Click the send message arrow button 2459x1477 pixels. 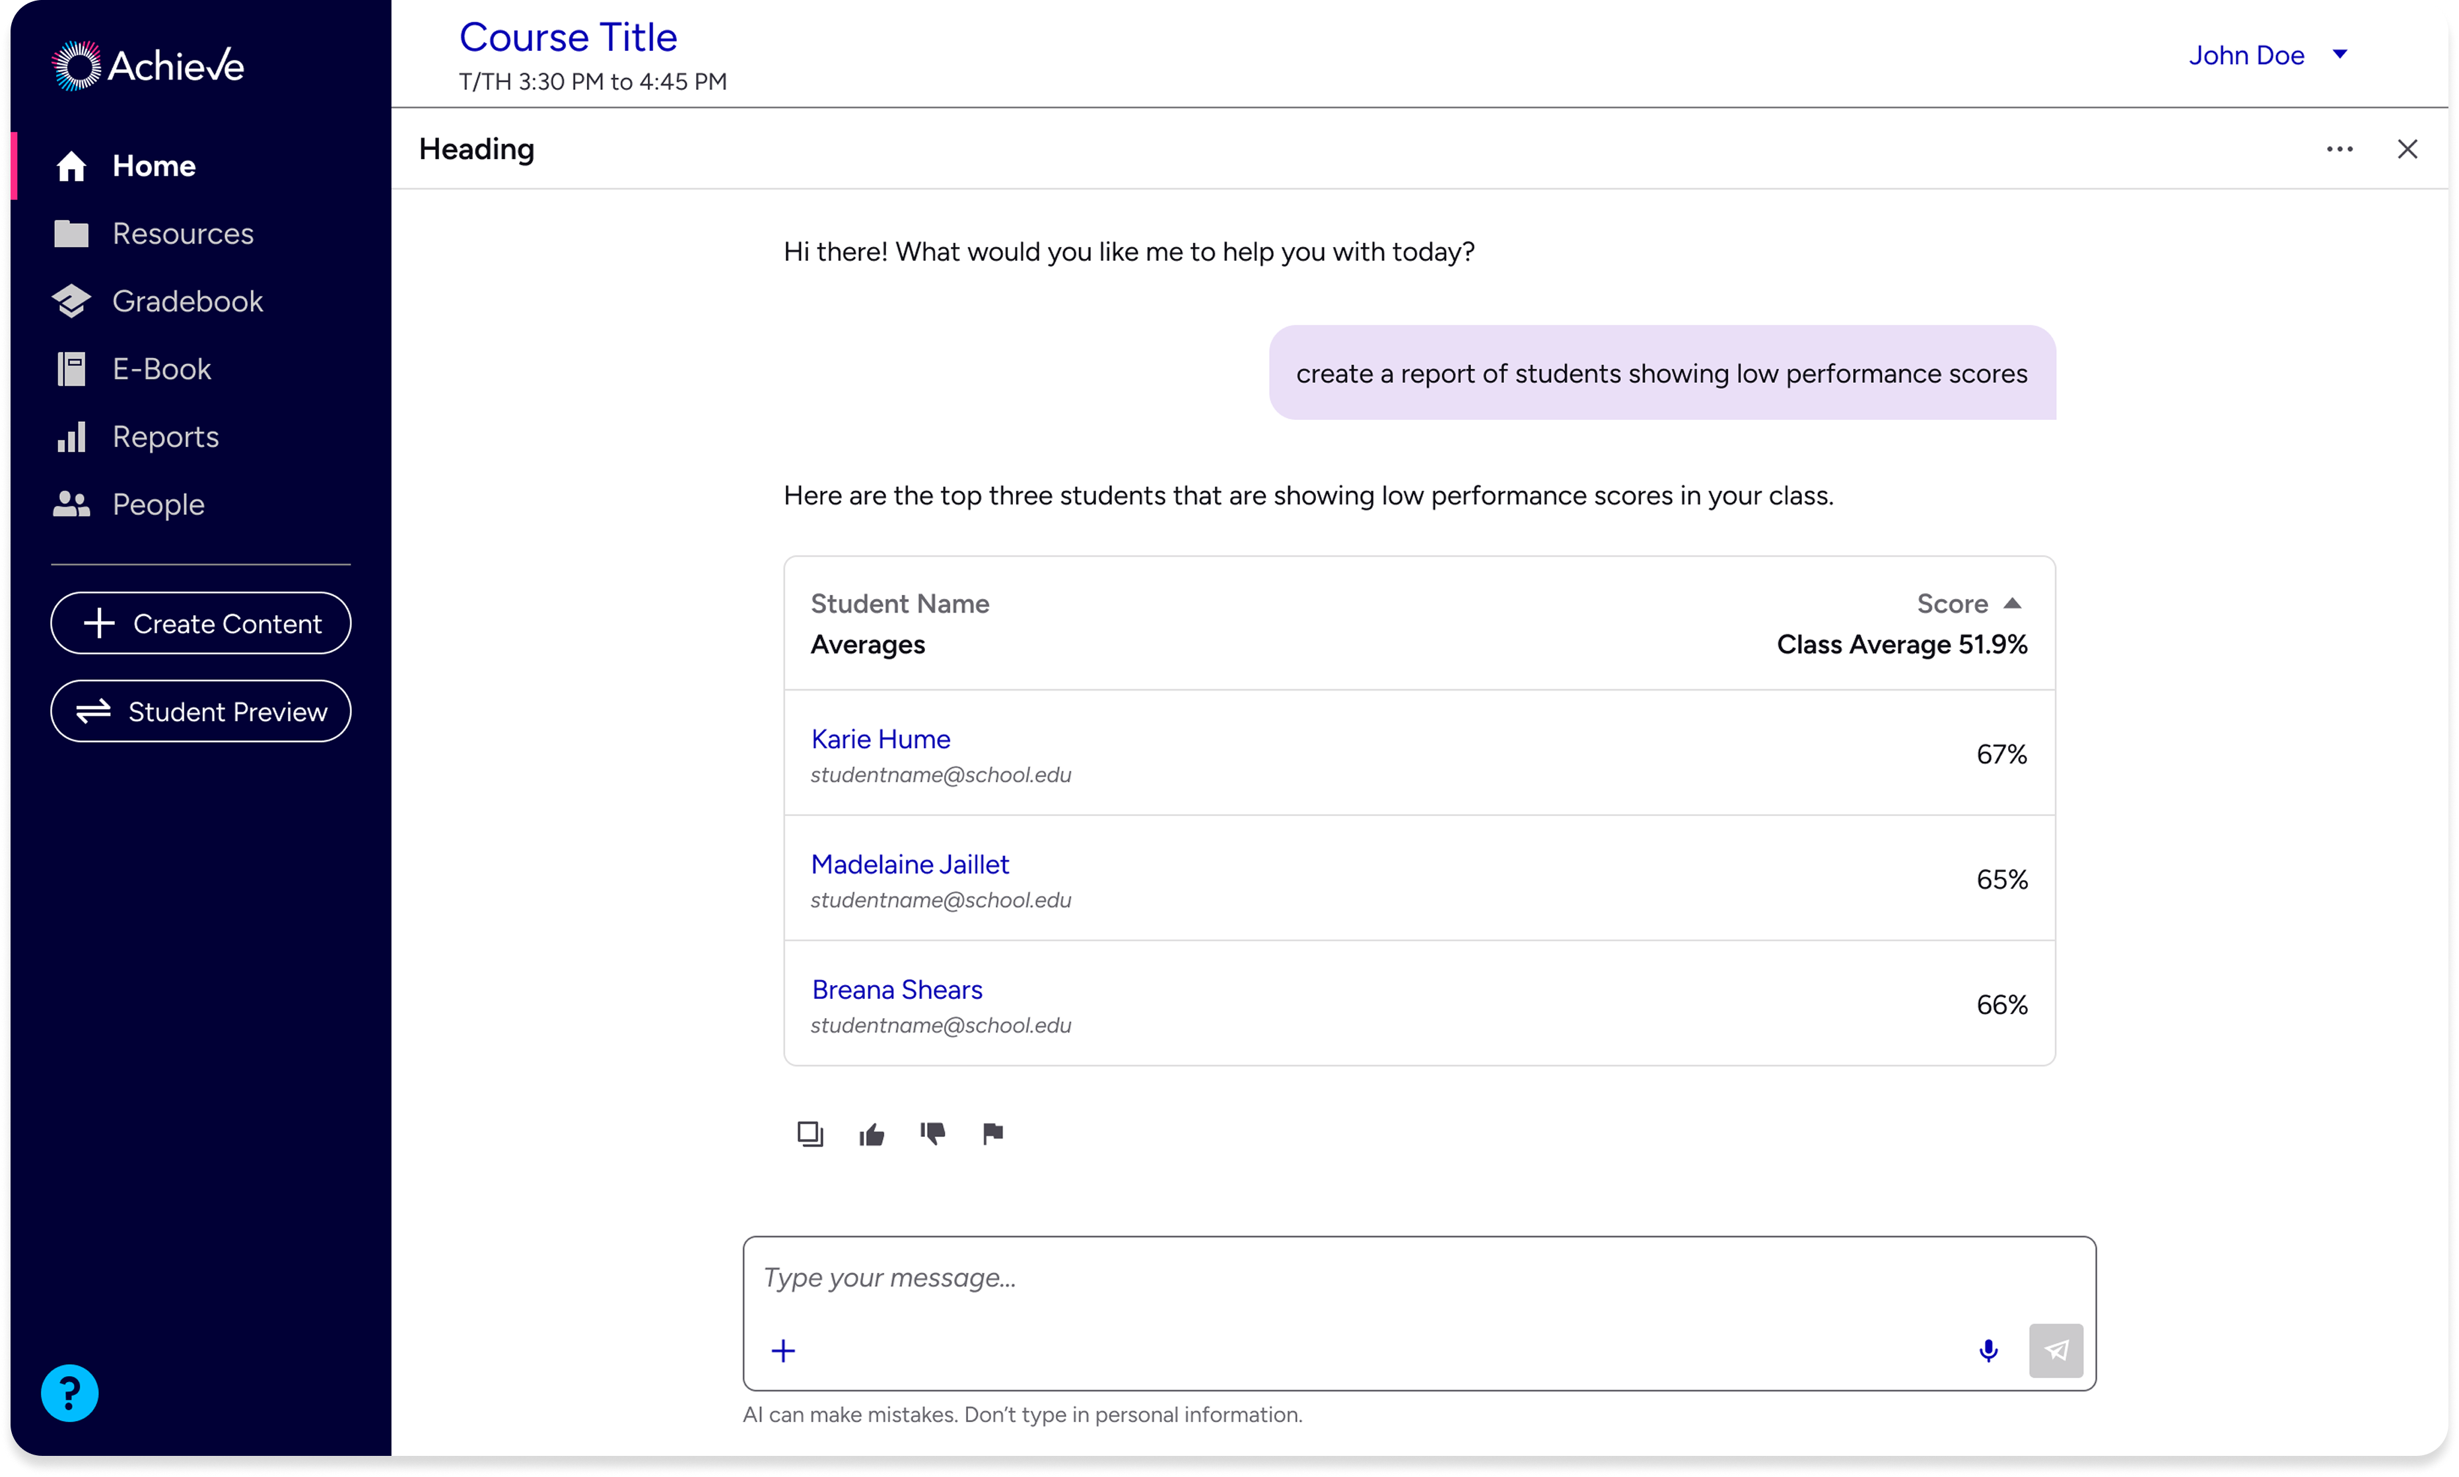2056,1351
